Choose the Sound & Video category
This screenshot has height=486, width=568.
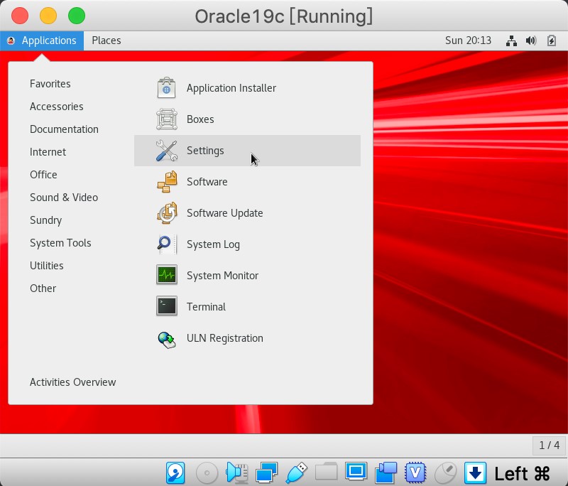(x=64, y=198)
